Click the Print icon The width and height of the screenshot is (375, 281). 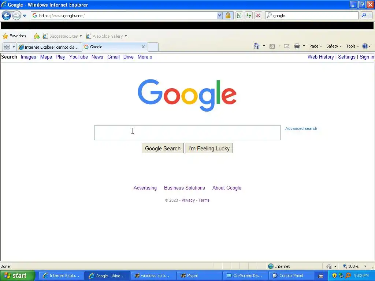pyautogui.click(x=297, y=46)
